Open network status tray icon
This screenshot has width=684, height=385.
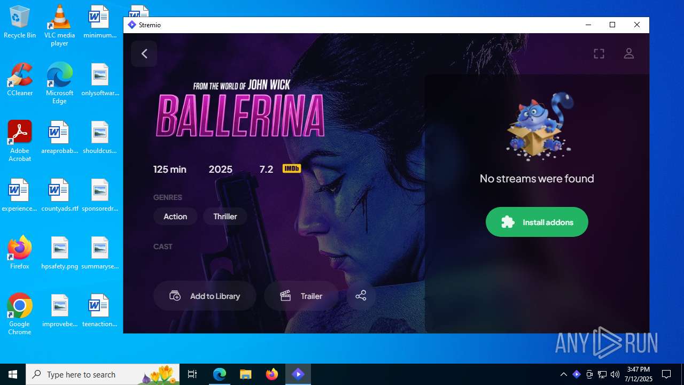click(x=602, y=374)
